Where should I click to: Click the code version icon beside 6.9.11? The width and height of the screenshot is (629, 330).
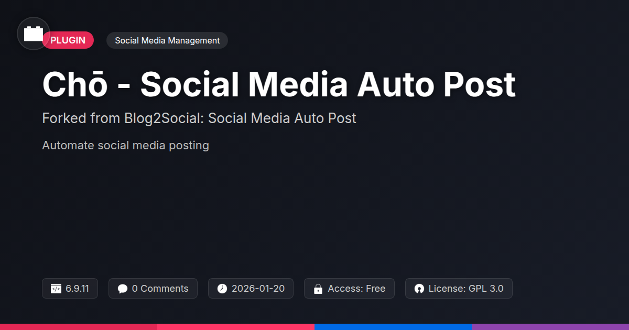coord(56,289)
